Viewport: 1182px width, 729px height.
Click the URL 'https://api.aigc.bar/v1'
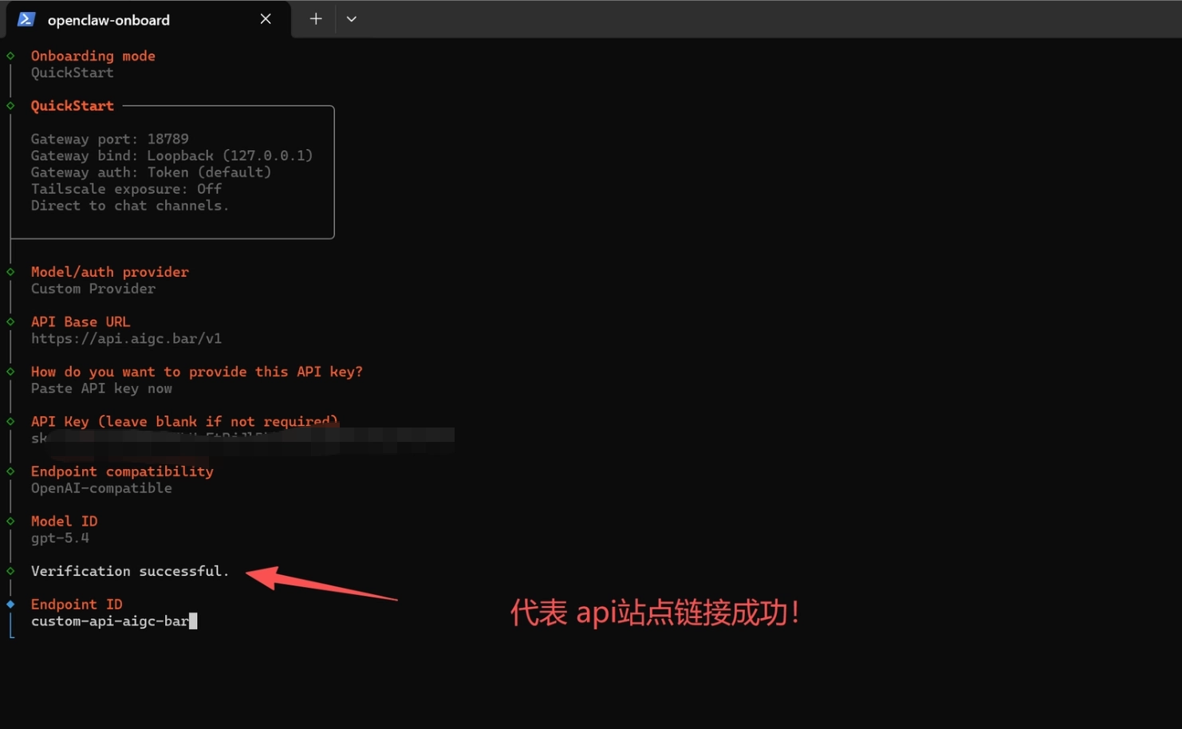(x=127, y=338)
